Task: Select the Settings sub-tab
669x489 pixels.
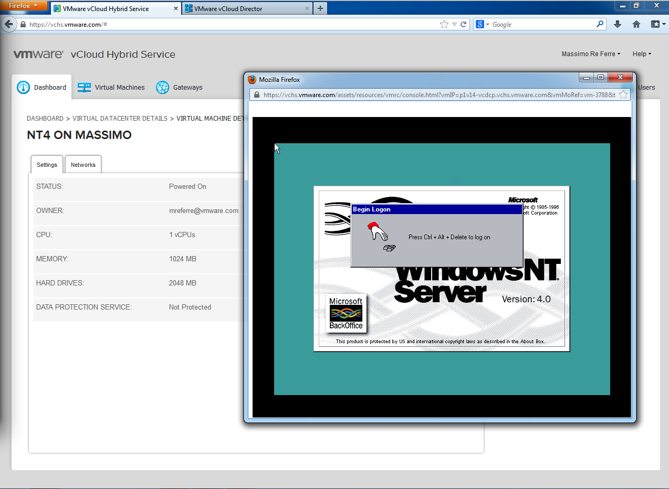Action: pyautogui.click(x=47, y=165)
